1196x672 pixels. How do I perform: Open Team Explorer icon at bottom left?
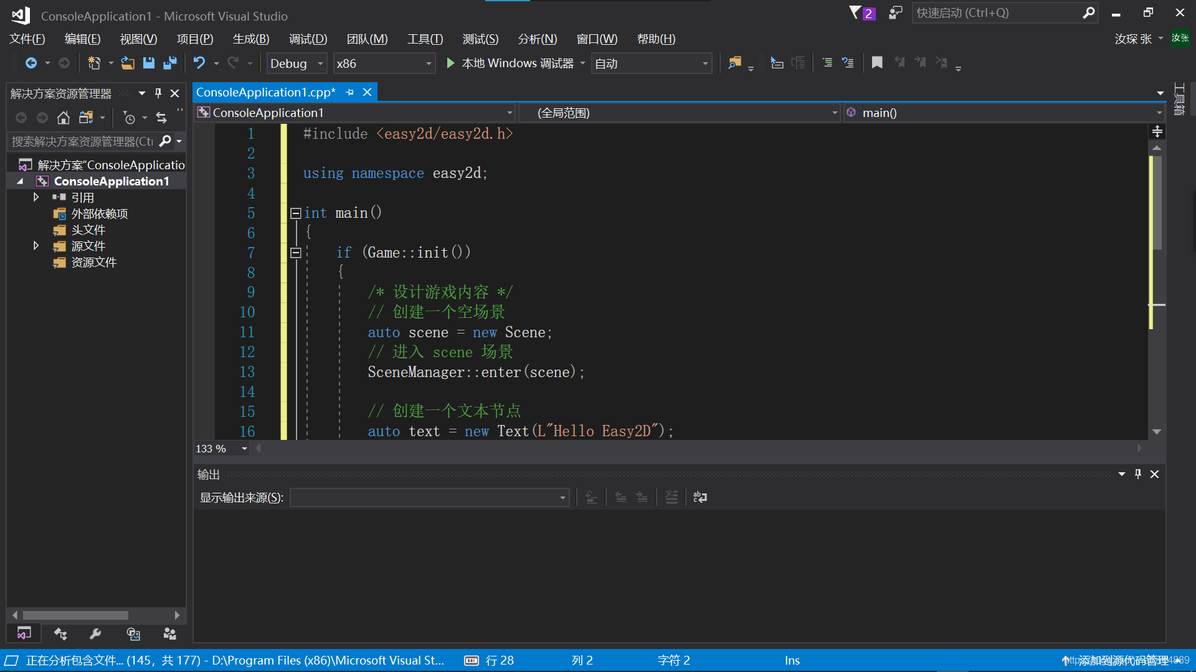[x=60, y=633]
